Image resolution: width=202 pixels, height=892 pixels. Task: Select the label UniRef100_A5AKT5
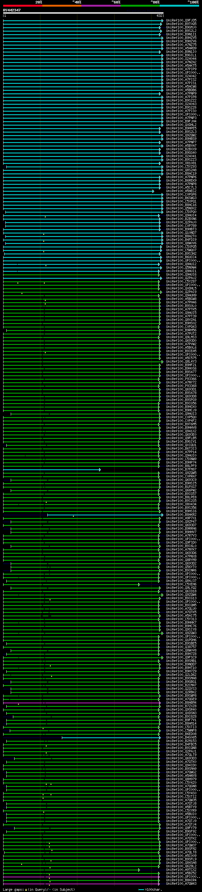click(x=181, y=65)
